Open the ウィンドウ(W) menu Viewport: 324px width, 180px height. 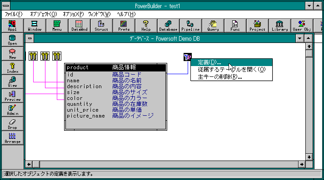point(100,14)
